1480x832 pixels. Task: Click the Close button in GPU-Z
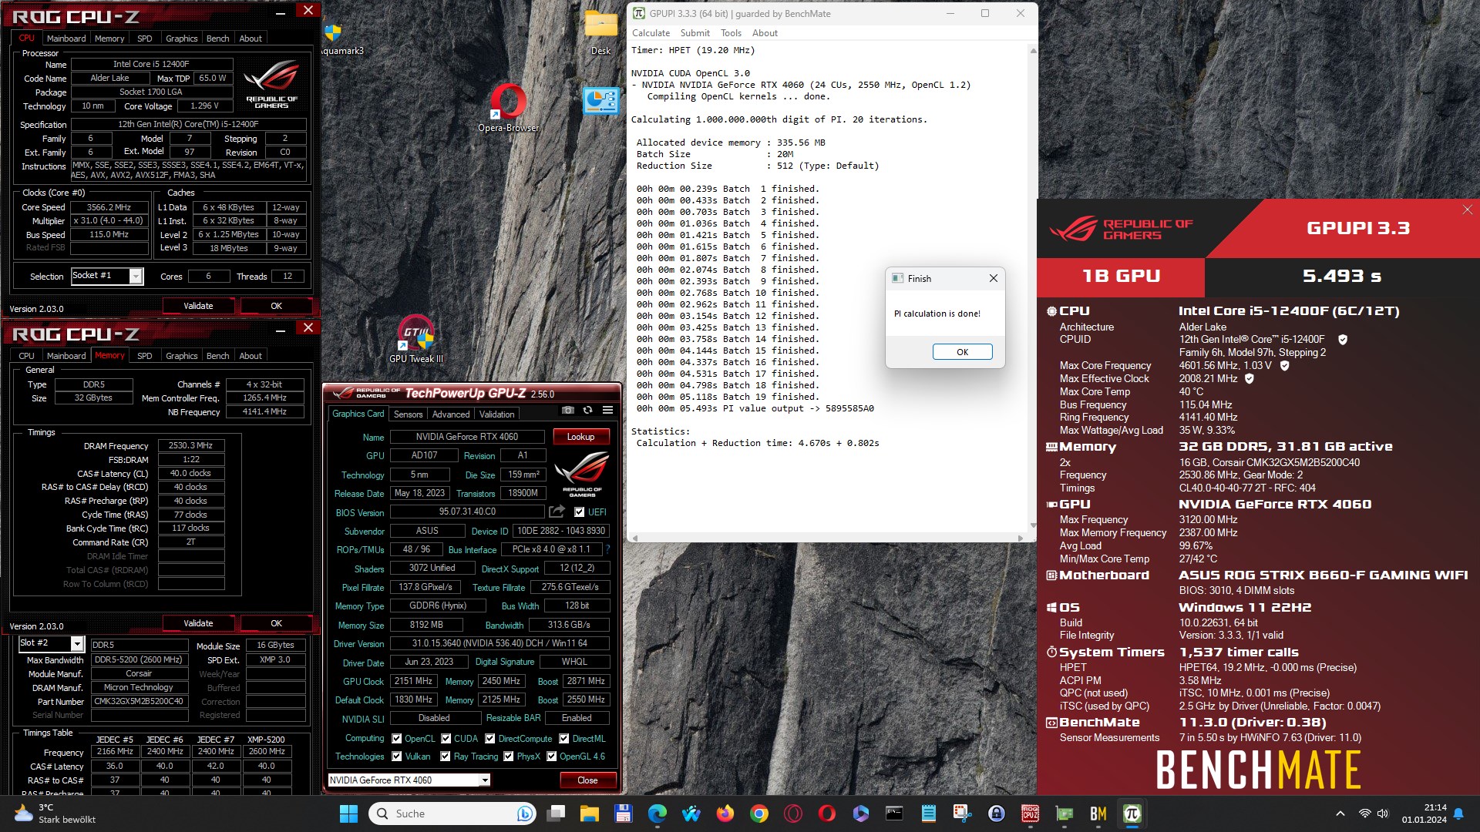(587, 780)
